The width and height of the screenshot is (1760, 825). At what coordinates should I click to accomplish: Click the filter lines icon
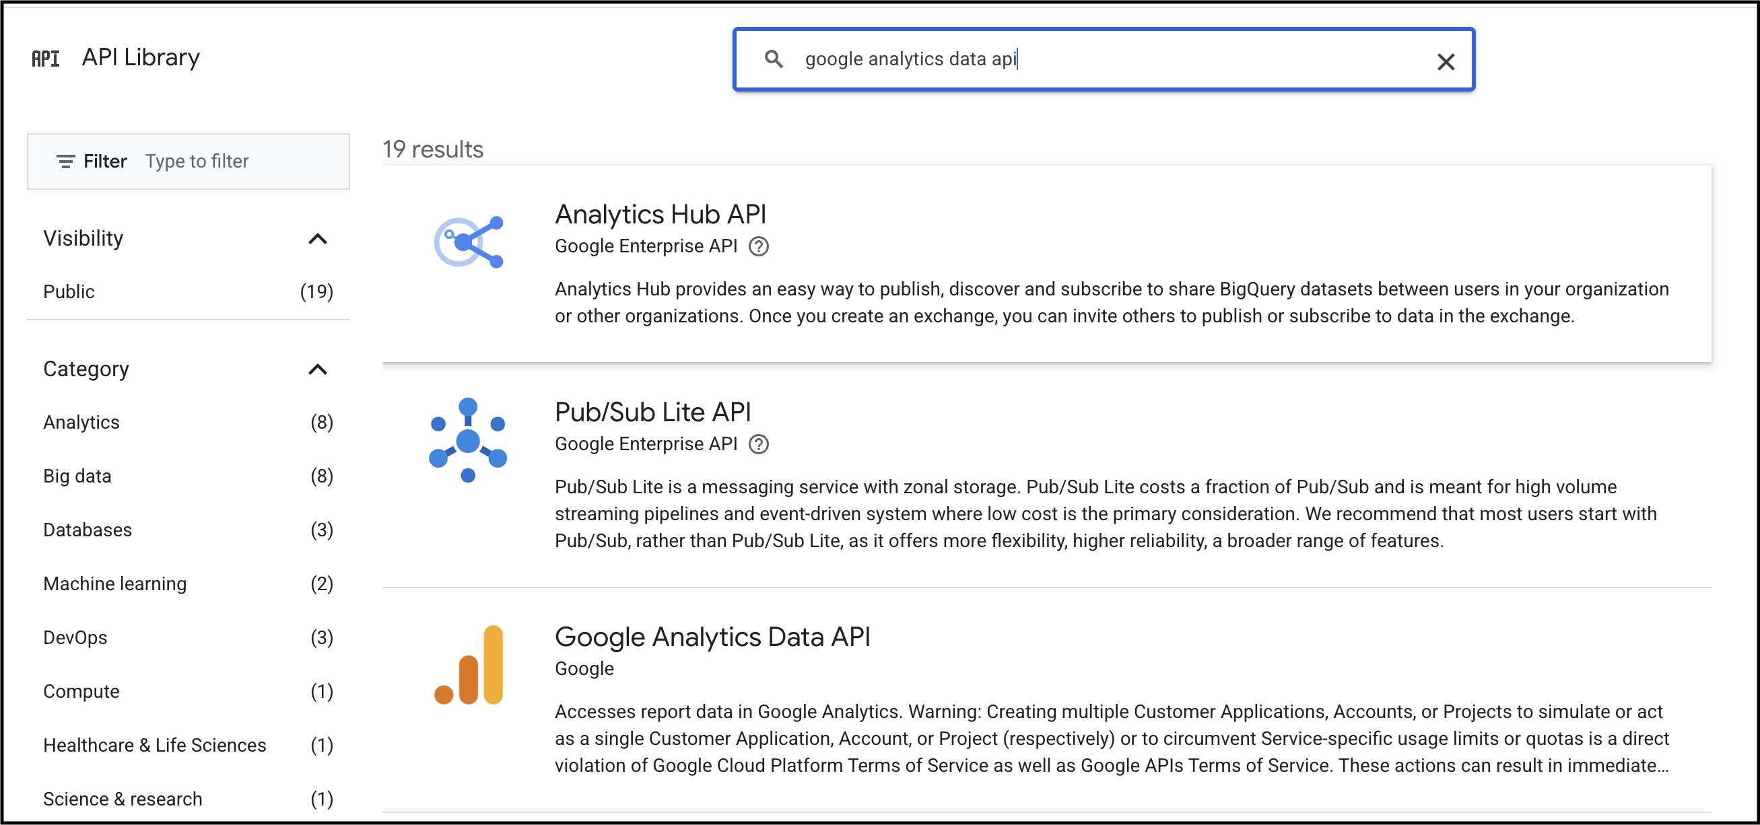tap(65, 162)
